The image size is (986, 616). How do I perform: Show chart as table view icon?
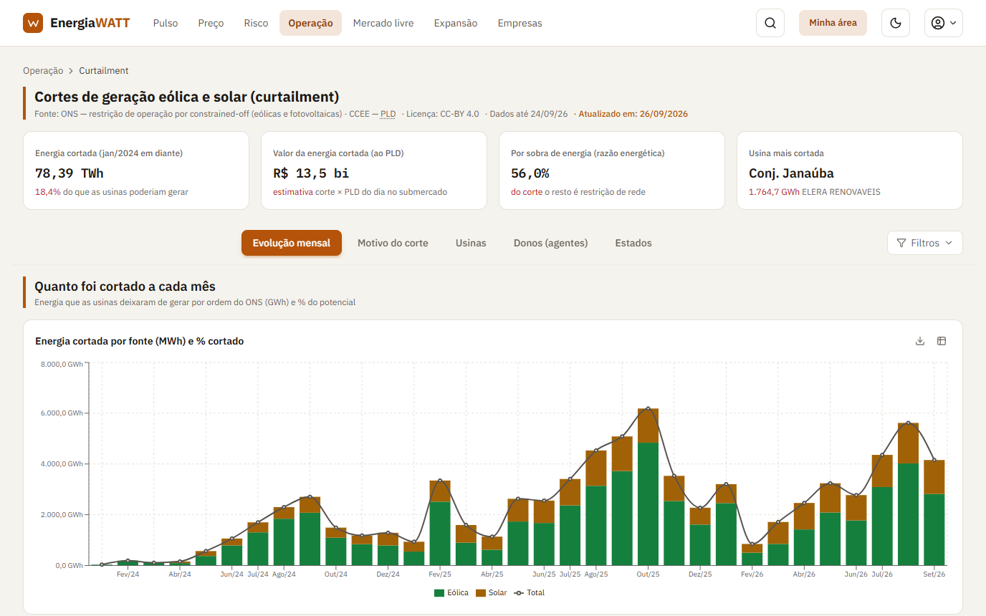(x=942, y=341)
